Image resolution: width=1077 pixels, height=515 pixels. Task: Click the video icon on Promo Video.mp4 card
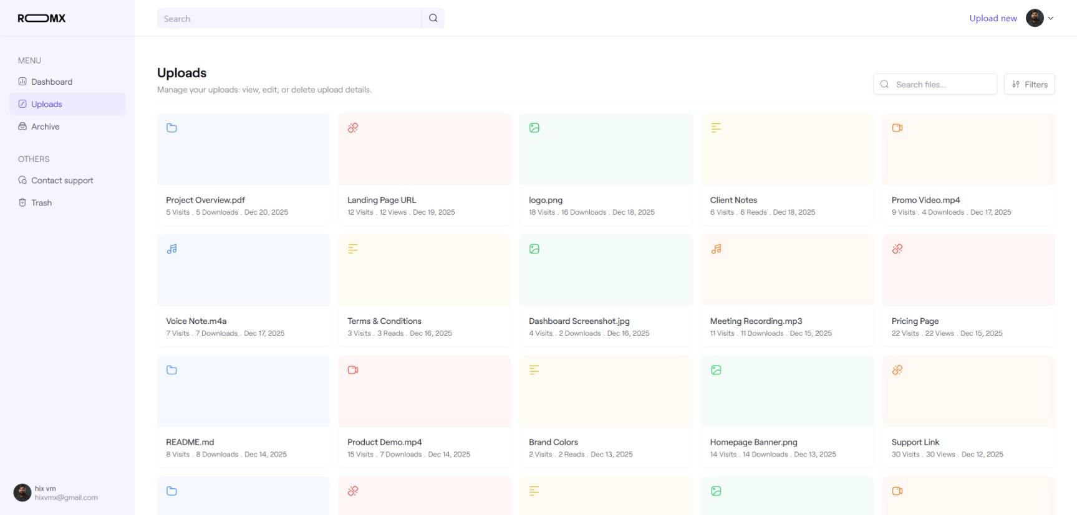[x=897, y=128]
